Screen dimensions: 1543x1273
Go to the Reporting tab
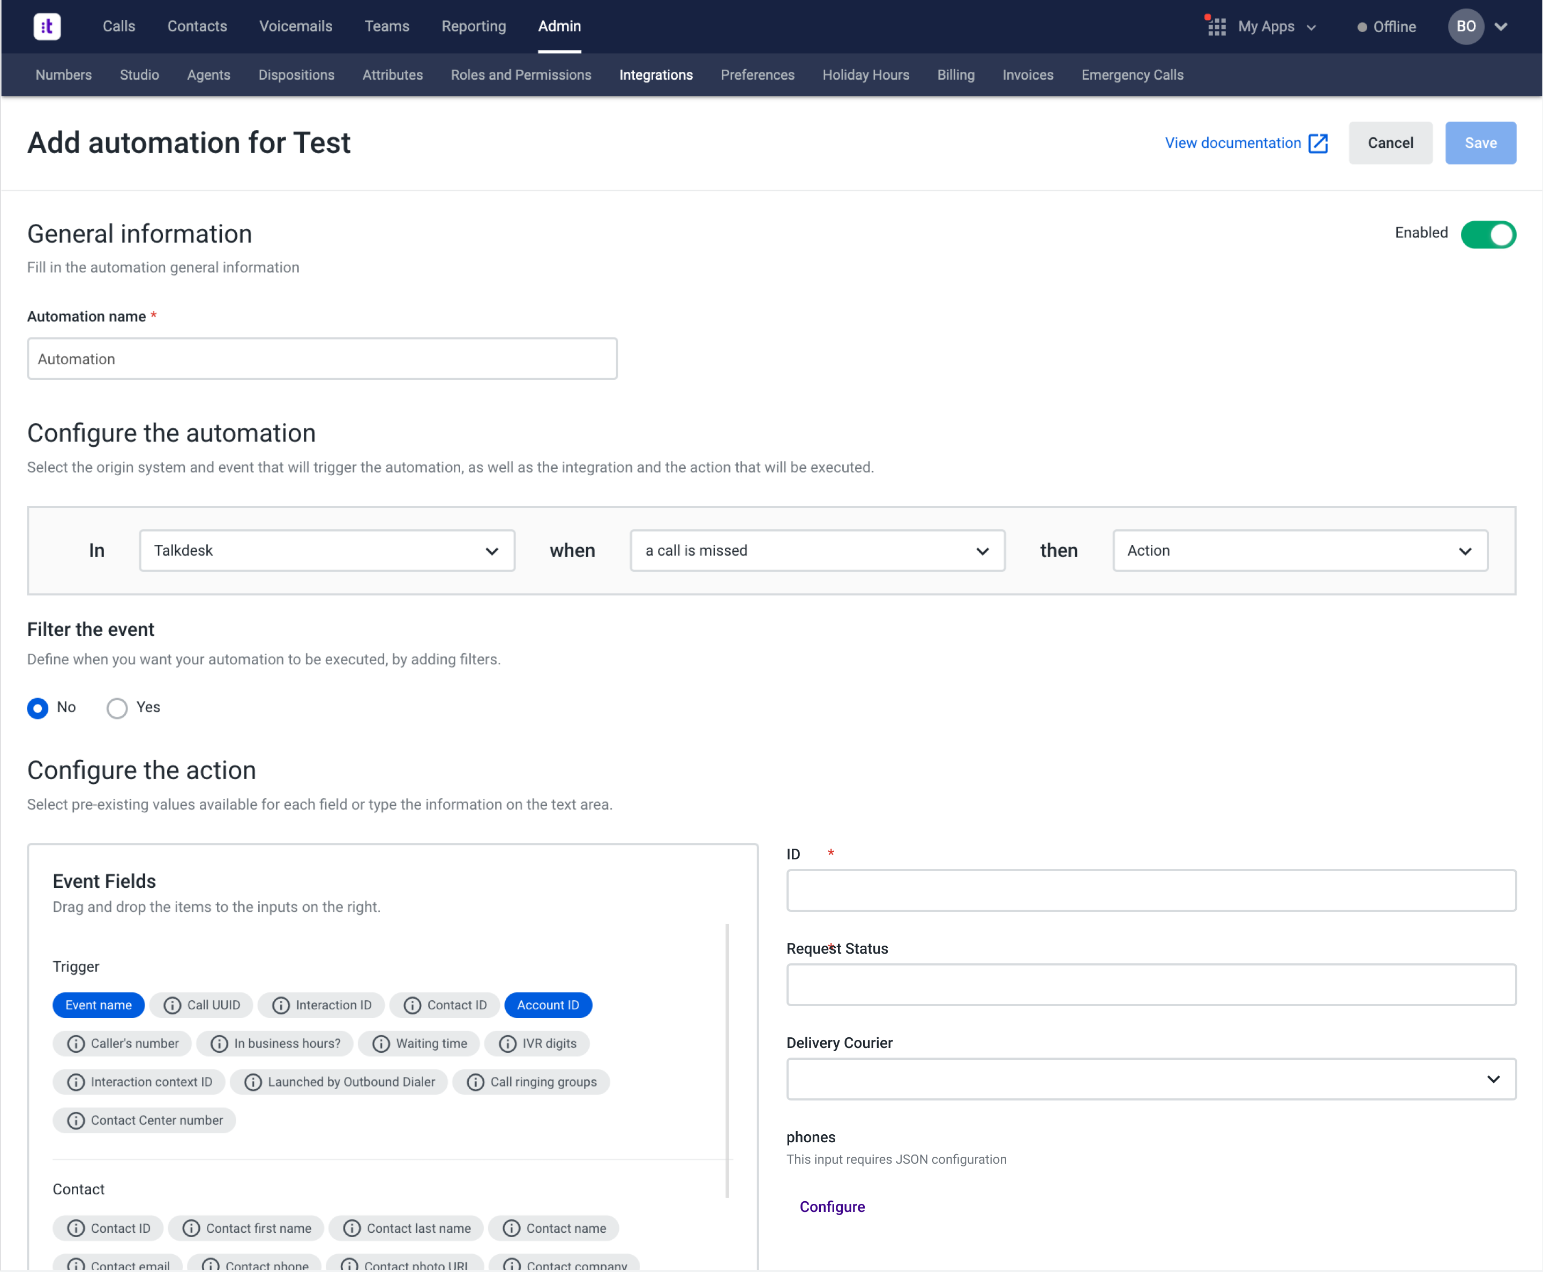(474, 26)
